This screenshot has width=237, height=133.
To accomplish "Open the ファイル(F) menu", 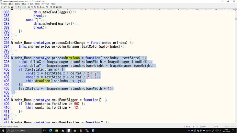I will pos(4,4).
